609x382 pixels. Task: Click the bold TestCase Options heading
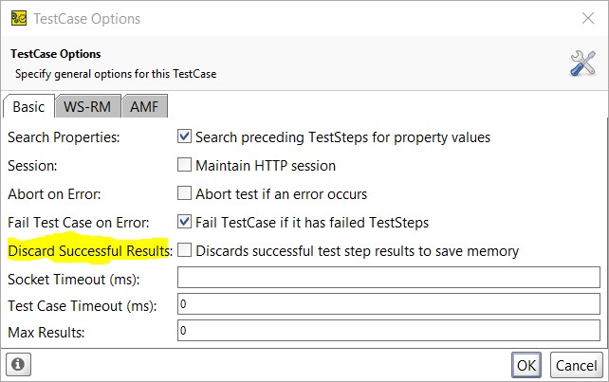pos(56,54)
